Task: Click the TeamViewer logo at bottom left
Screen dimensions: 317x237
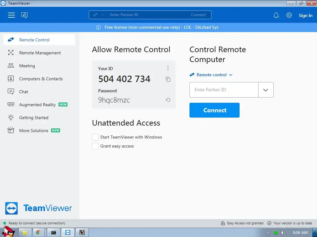Action: (x=38, y=208)
